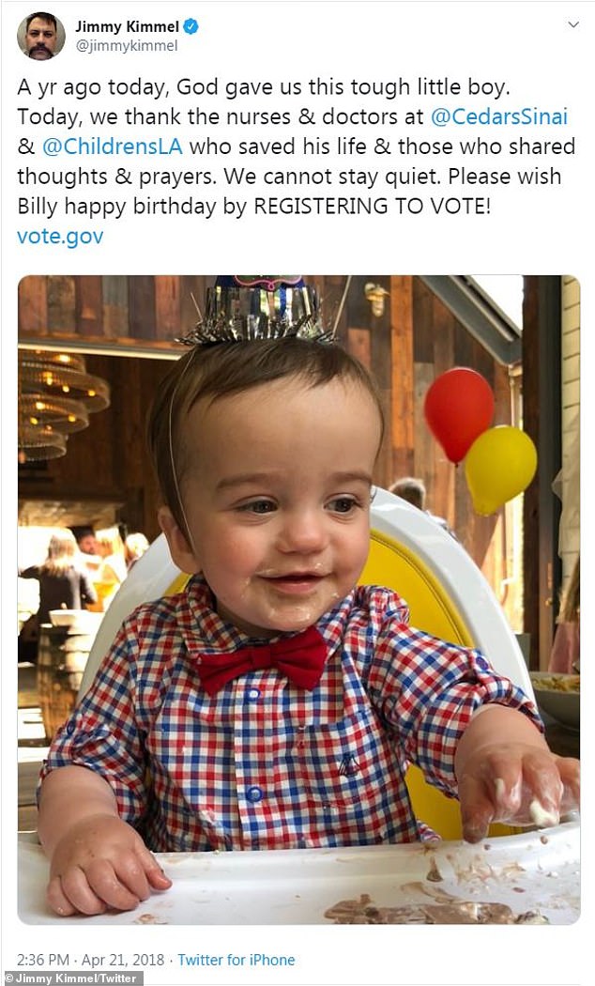Screen dimensions: 595x986
Task: Click the 2:36 PM tweet timestamp
Action: pyautogui.click(x=43, y=960)
